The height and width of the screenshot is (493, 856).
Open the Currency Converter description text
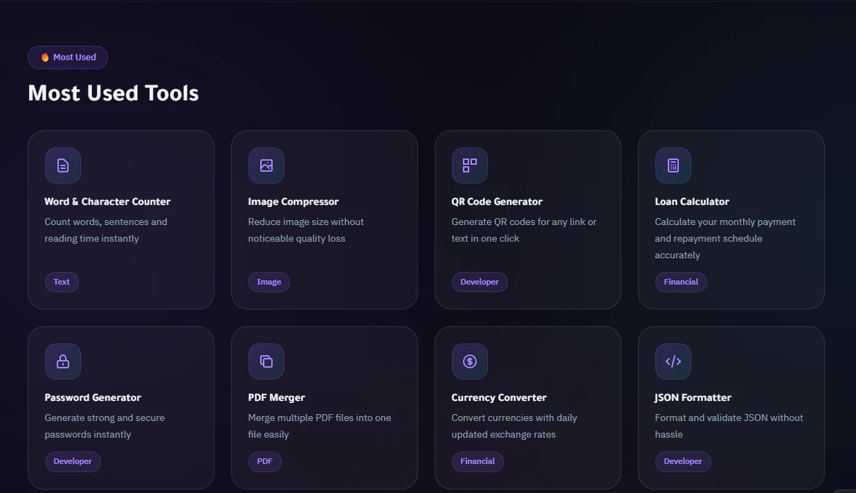(x=514, y=426)
